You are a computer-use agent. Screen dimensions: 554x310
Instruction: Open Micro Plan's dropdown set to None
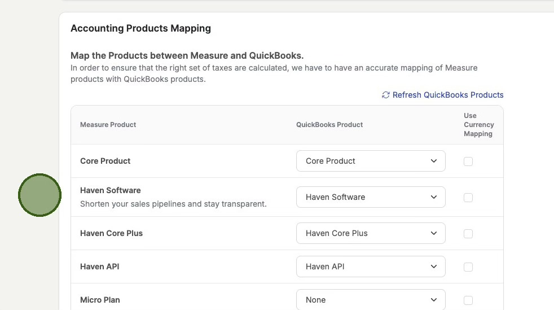(370, 300)
